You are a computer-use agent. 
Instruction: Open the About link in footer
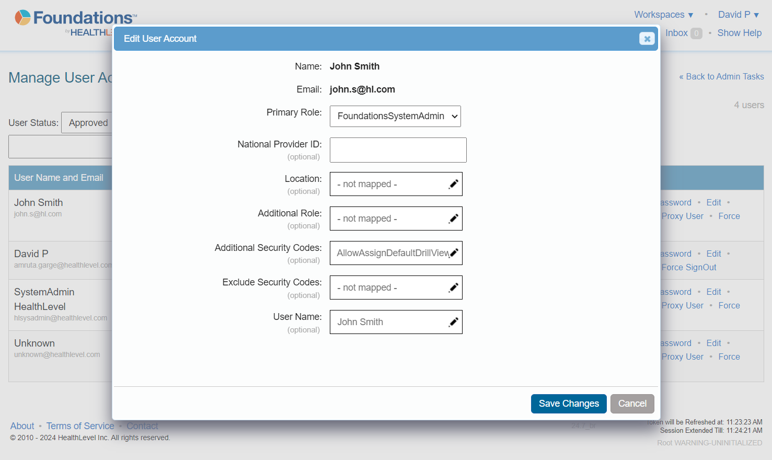[22, 426]
